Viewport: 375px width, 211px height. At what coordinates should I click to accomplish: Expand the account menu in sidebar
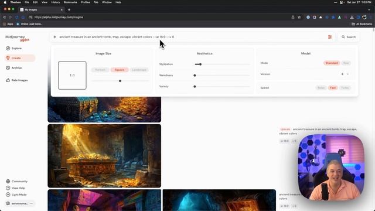31,203
